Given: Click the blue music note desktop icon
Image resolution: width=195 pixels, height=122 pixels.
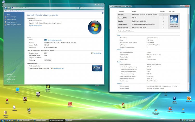Looking at the screenshot, I should (x=17, y=90).
